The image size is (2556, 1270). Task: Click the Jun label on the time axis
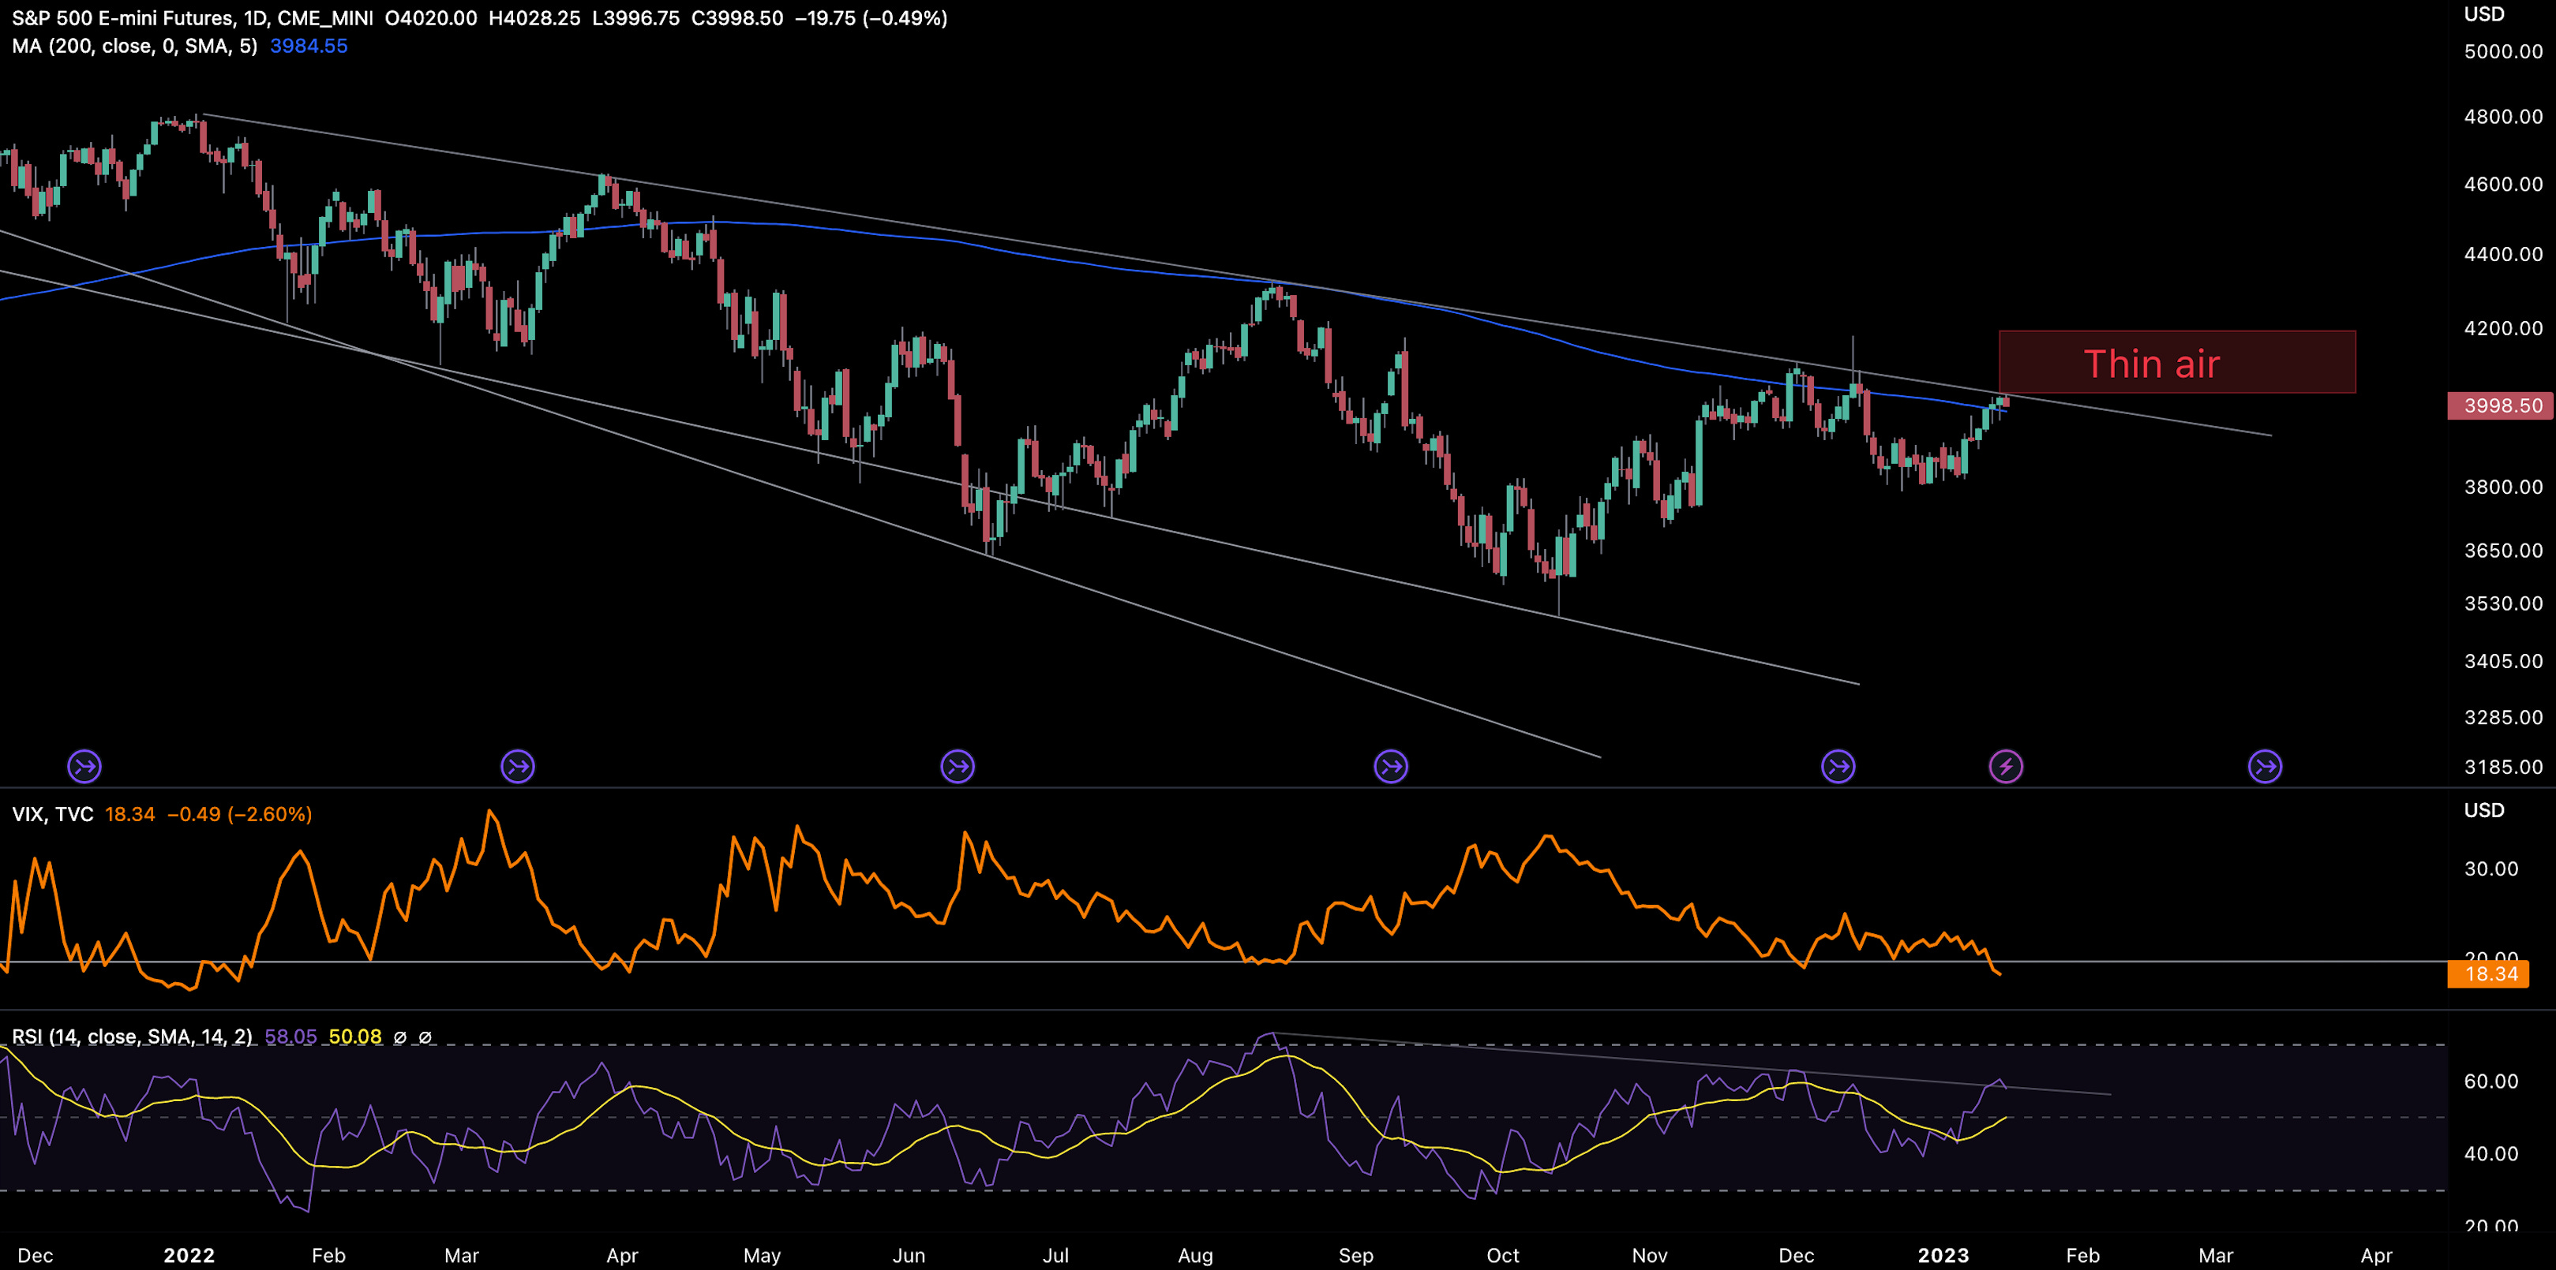(909, 1255)
